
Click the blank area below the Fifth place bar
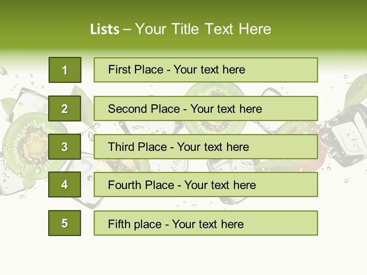[183, 254]
